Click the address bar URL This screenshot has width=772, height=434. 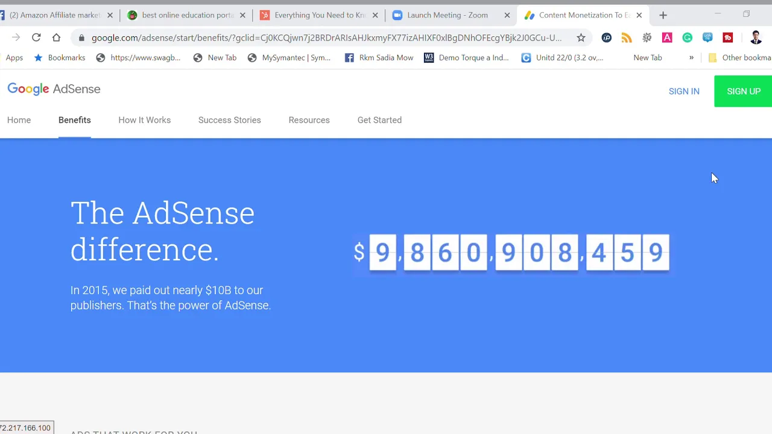pos(326,38)
